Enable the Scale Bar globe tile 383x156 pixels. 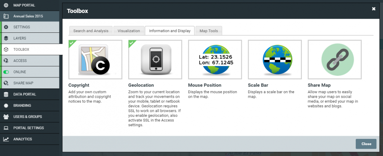[275, 60]
